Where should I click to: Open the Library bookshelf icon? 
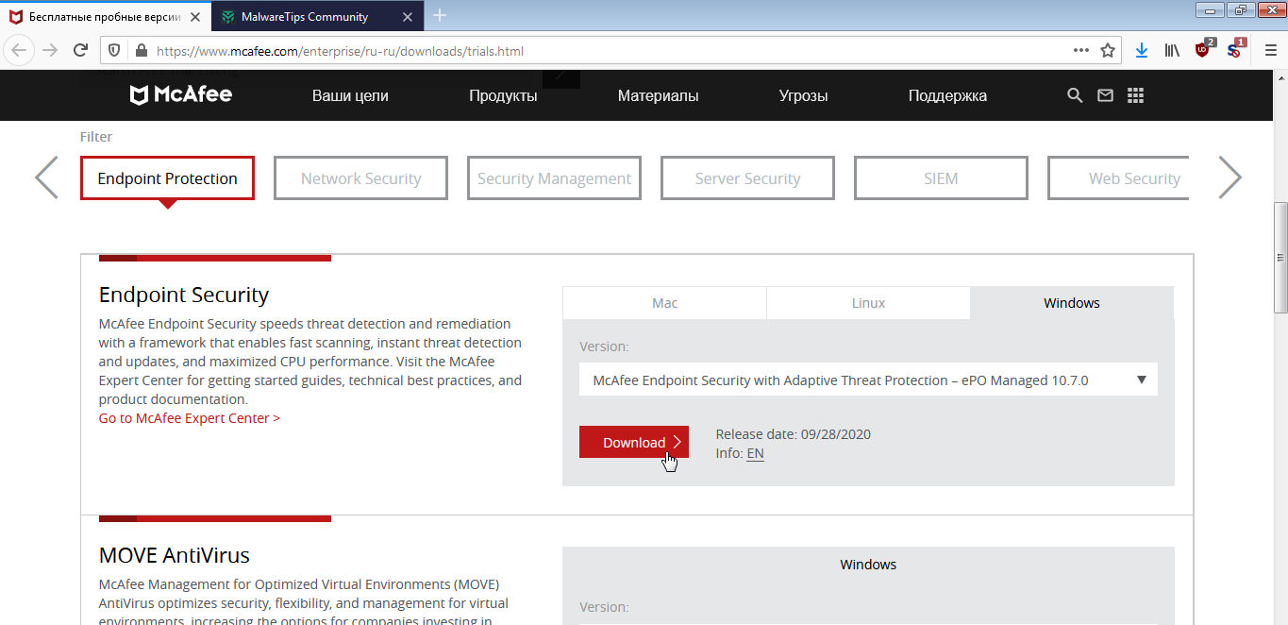[x=1172, y=51]
